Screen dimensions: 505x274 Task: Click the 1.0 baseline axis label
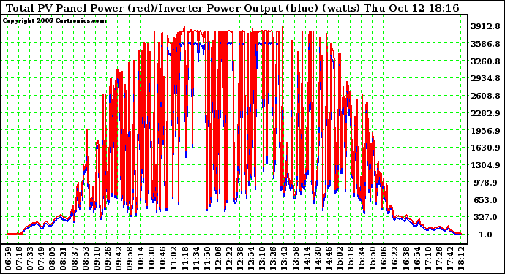coord(485,235)
